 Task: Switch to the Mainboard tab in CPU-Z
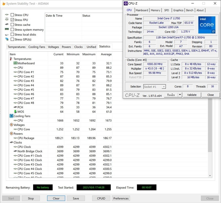point(142,10)
